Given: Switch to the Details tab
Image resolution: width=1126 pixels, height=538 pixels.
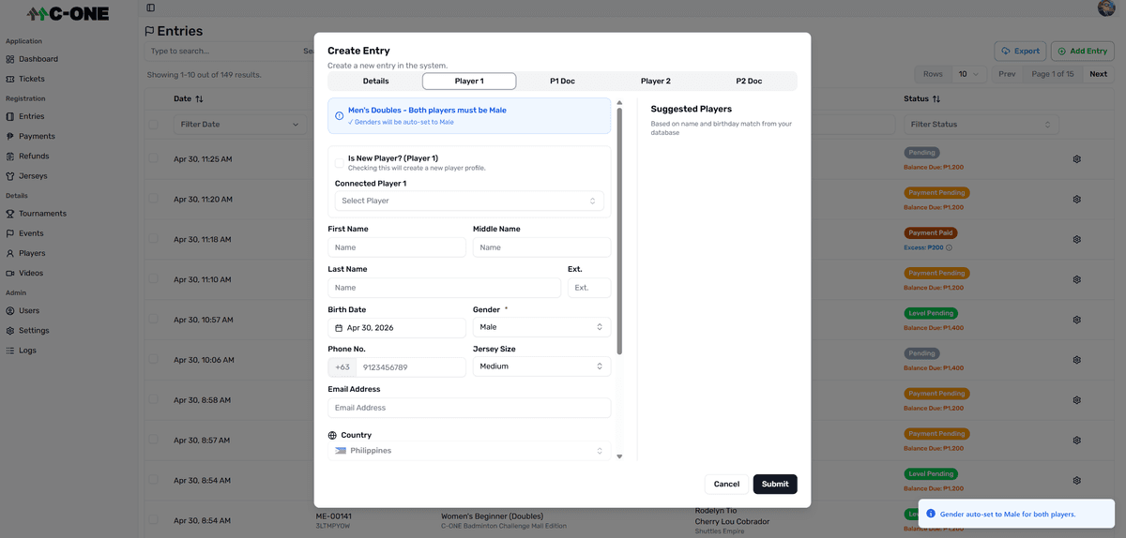Looking at the screenshot, I should pyautogui.click(x=375, y=82).
